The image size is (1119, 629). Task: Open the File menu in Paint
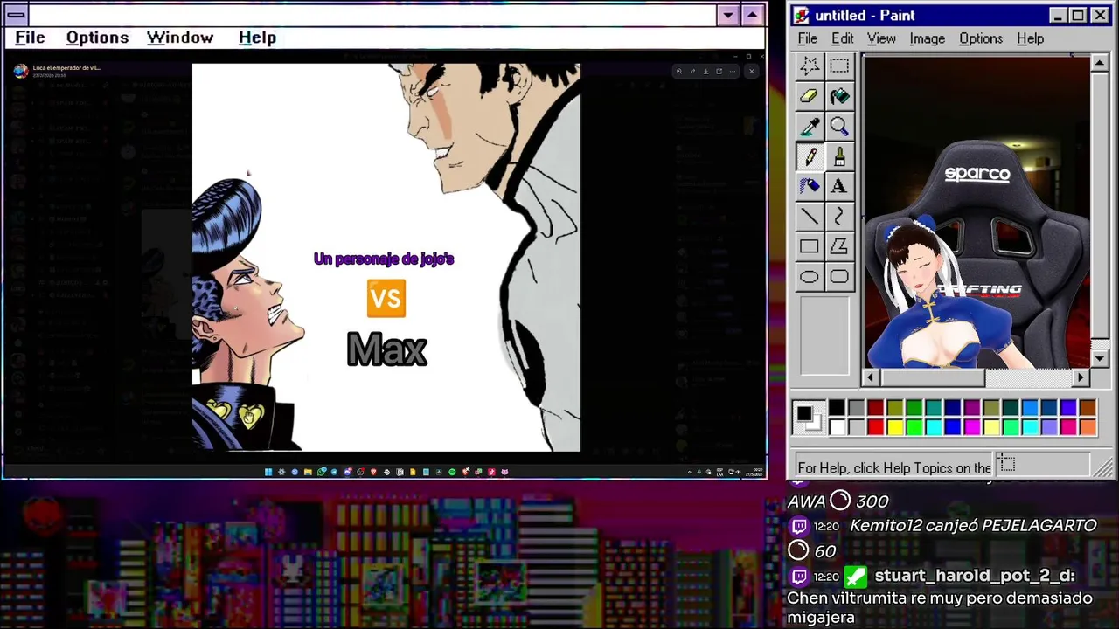808,38
